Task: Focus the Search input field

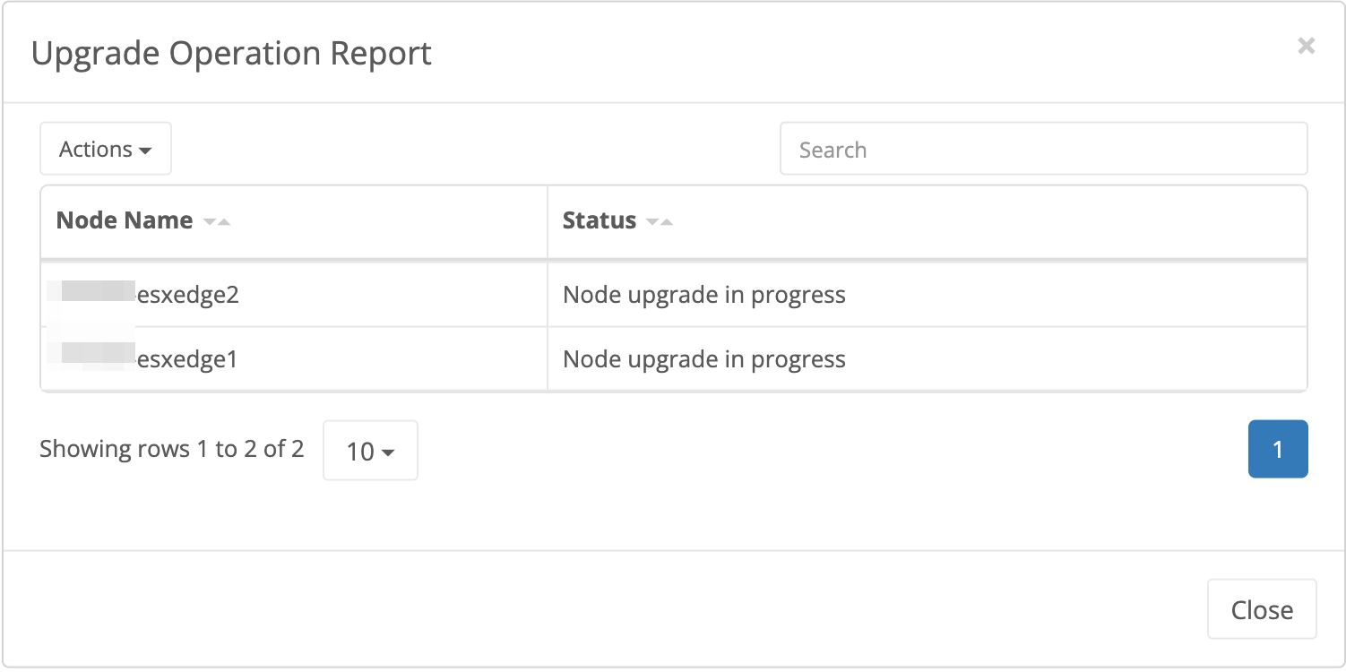Action: tap(1043, 149)
